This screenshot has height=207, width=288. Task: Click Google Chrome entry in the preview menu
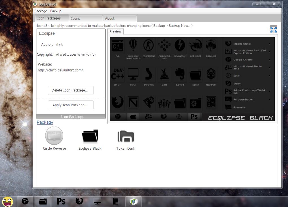pos(247,60)
